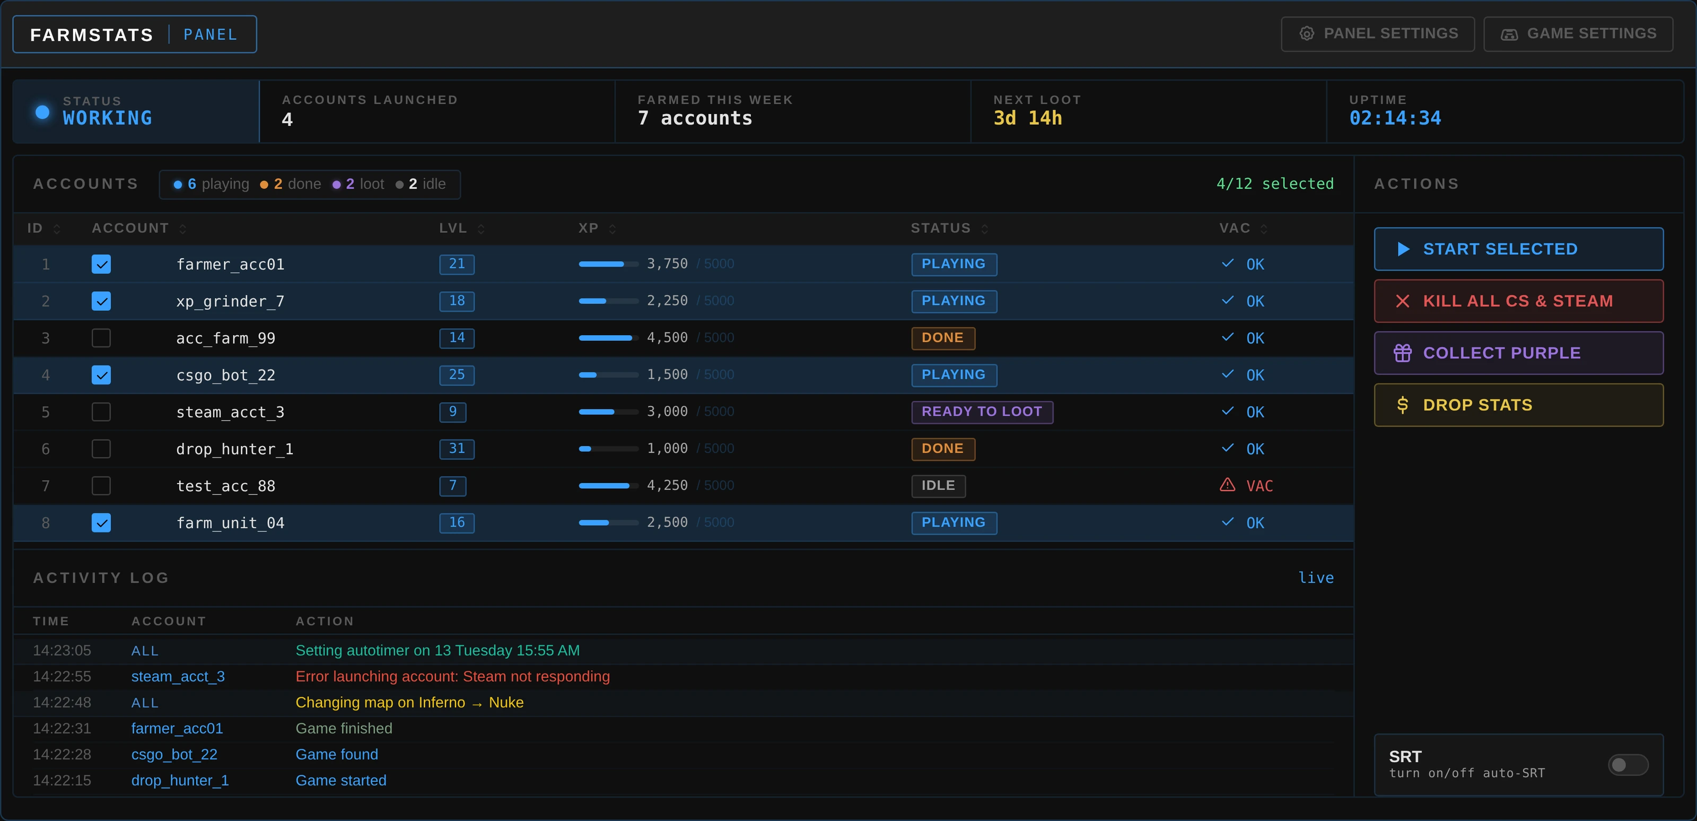Click the 'live' label in Activity Log
This screenshot has width=1697, height=821.
click(x=1316, y=578)
